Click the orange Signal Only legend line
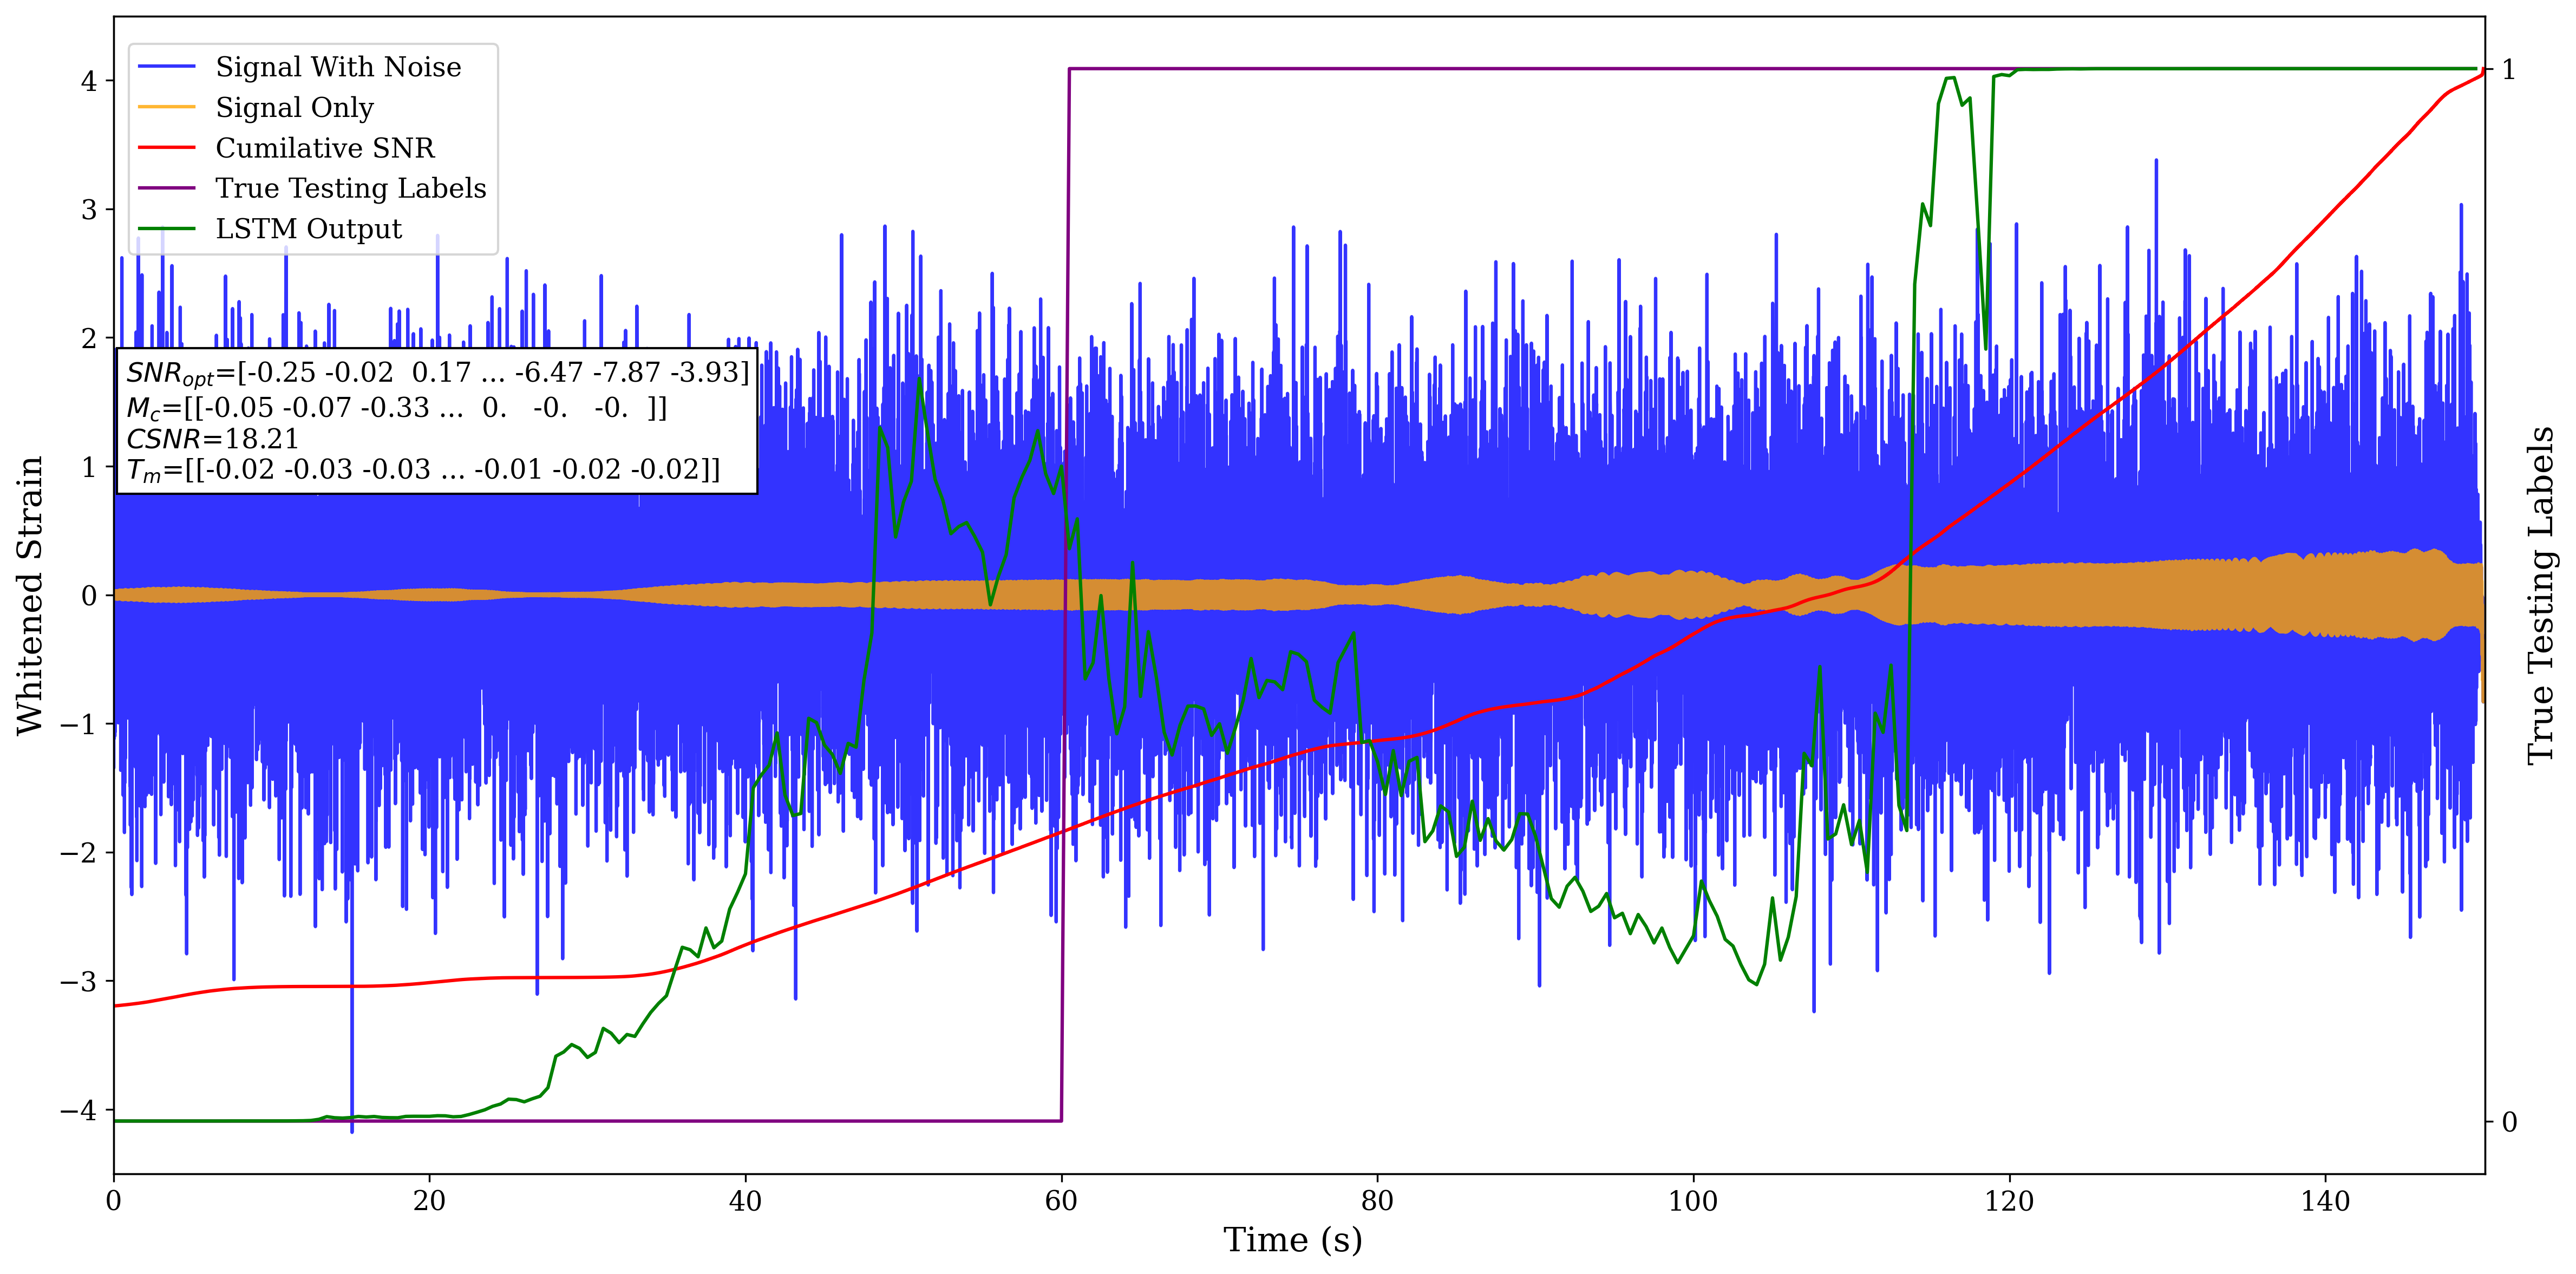The width and height of the screenshot is (2576, 1274). [166, 107]
